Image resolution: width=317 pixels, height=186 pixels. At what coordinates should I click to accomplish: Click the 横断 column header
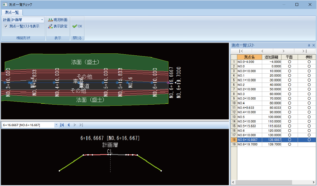pyautogui.click(x=307, y=57)
